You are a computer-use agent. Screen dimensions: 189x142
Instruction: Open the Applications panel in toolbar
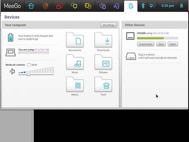pyautogui.click(x=45, y=6)
